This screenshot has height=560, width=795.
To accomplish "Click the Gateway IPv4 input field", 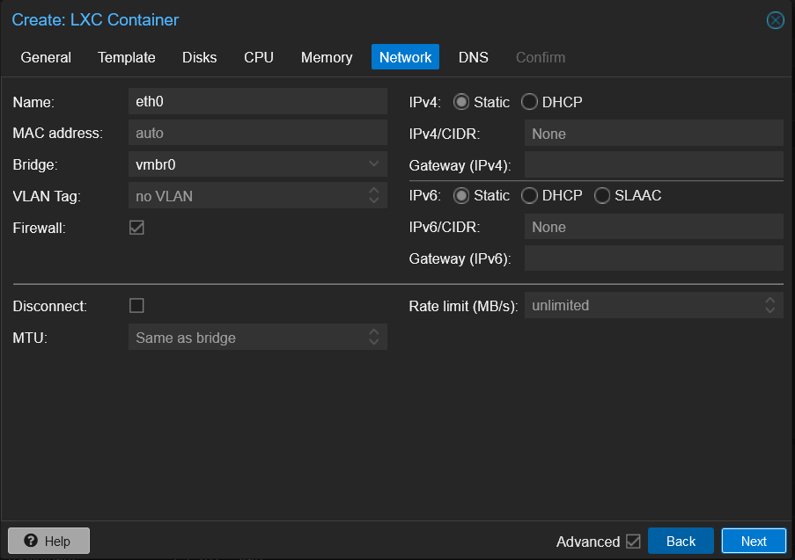I will coord(653,164).
